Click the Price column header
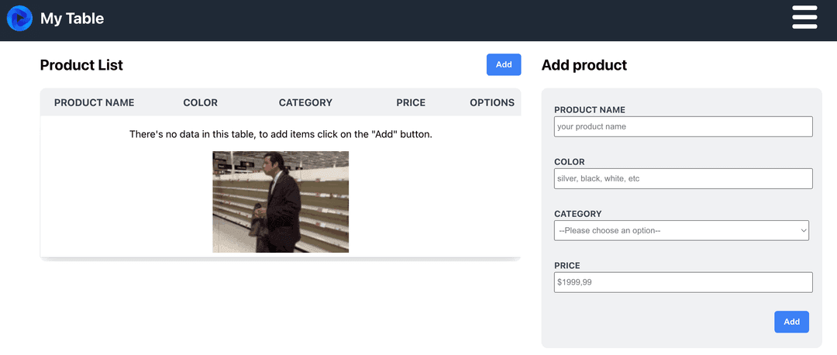This screenshot has height=355, width=837. [x=411, y=102]
